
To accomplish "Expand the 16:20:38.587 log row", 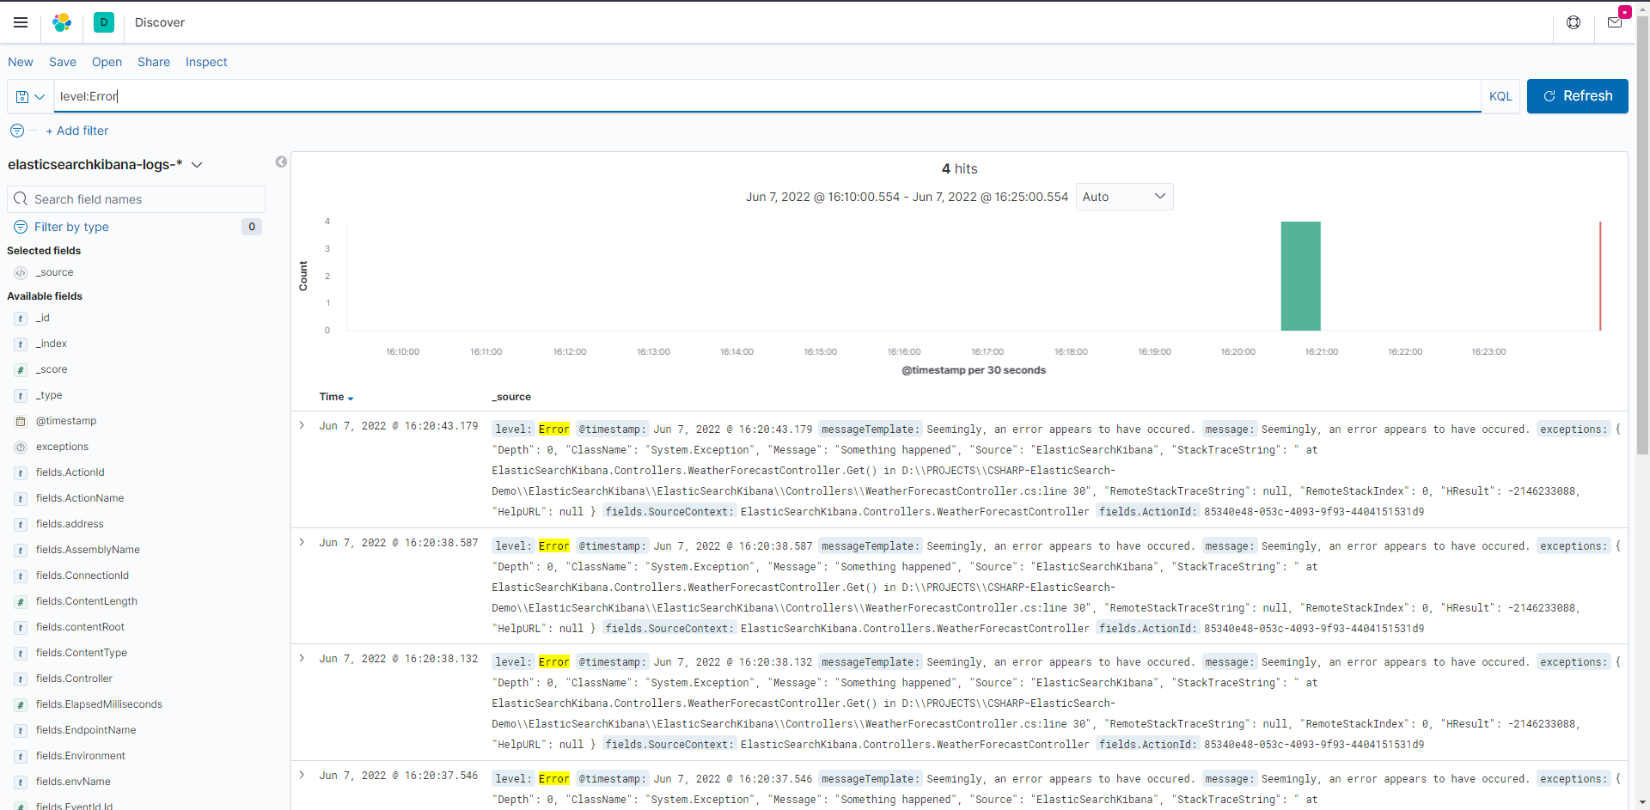I will 302,542.
